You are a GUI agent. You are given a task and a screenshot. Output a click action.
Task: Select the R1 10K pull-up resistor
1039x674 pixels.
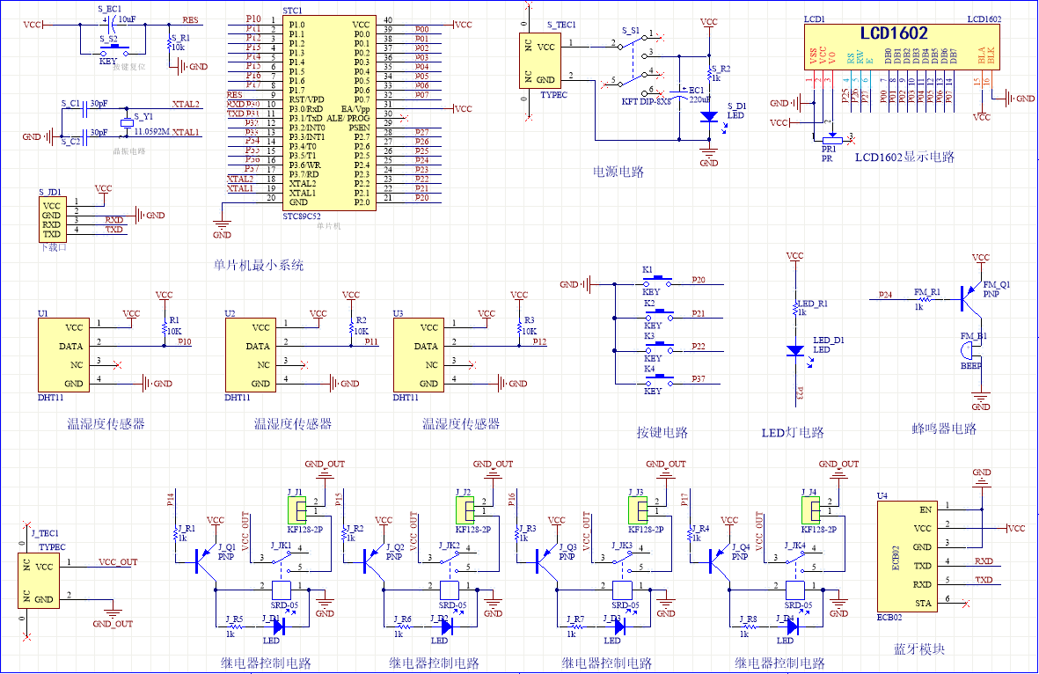[165, 329]
